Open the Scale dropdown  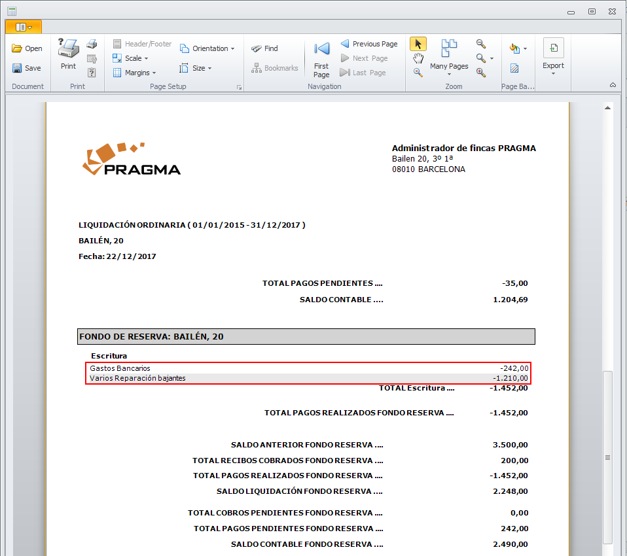tap(130, 58)
